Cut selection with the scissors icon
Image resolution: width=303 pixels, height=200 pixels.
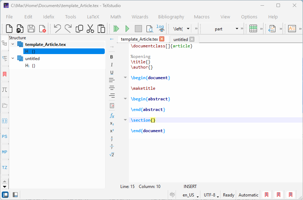click(90, 29)
